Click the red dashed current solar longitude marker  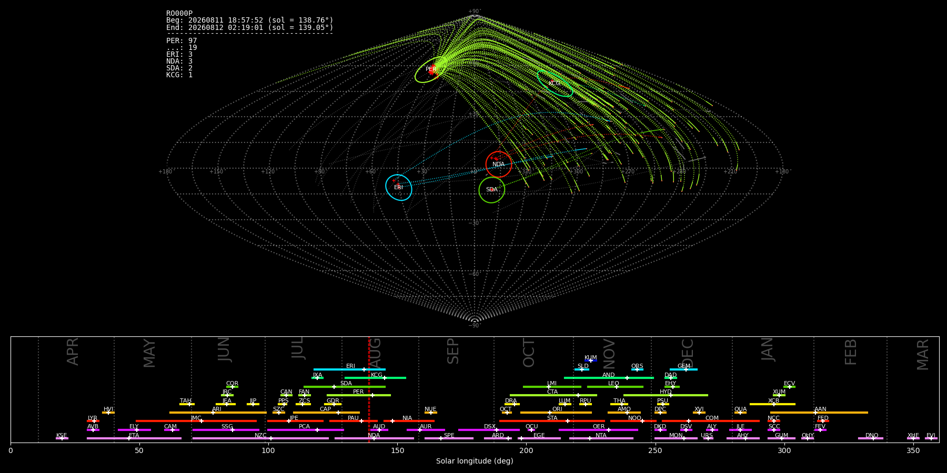369,389
